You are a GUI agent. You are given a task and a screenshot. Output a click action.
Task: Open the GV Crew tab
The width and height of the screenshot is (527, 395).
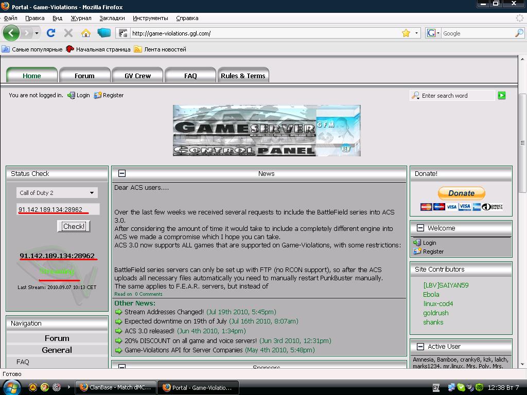tap(137, 76)
